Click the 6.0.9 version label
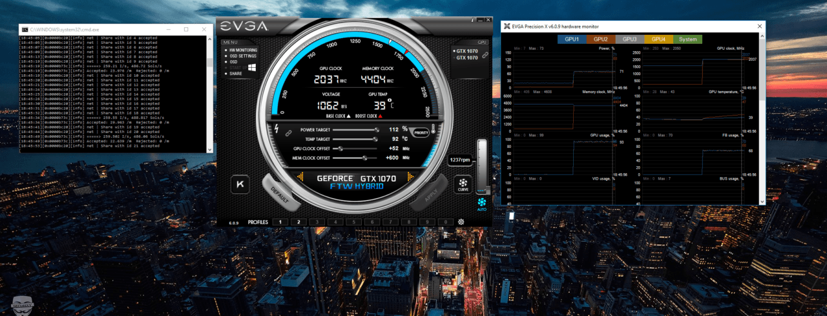The height and width of the screenshot is (316, 827). point(233,223)
